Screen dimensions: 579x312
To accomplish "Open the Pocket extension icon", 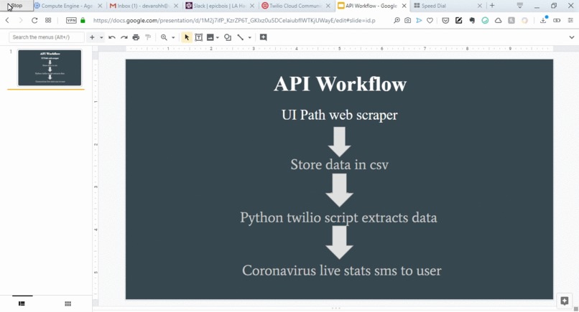I will 445,20.
